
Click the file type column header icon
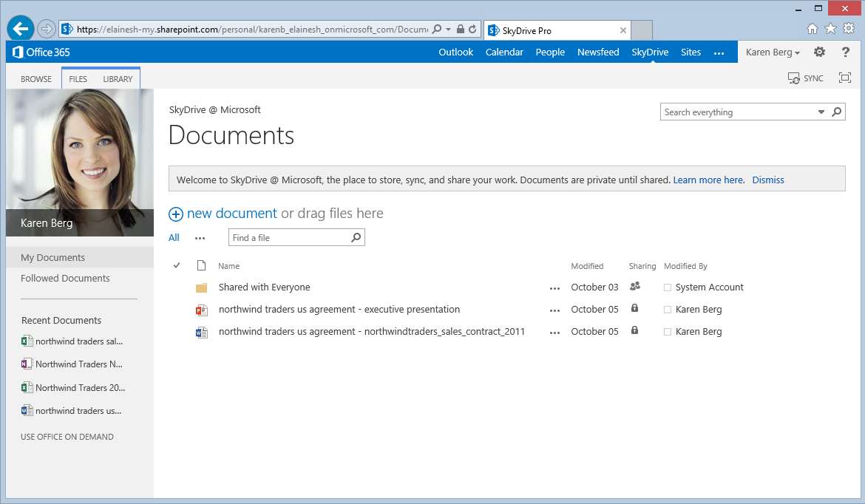tap(201, 265)
